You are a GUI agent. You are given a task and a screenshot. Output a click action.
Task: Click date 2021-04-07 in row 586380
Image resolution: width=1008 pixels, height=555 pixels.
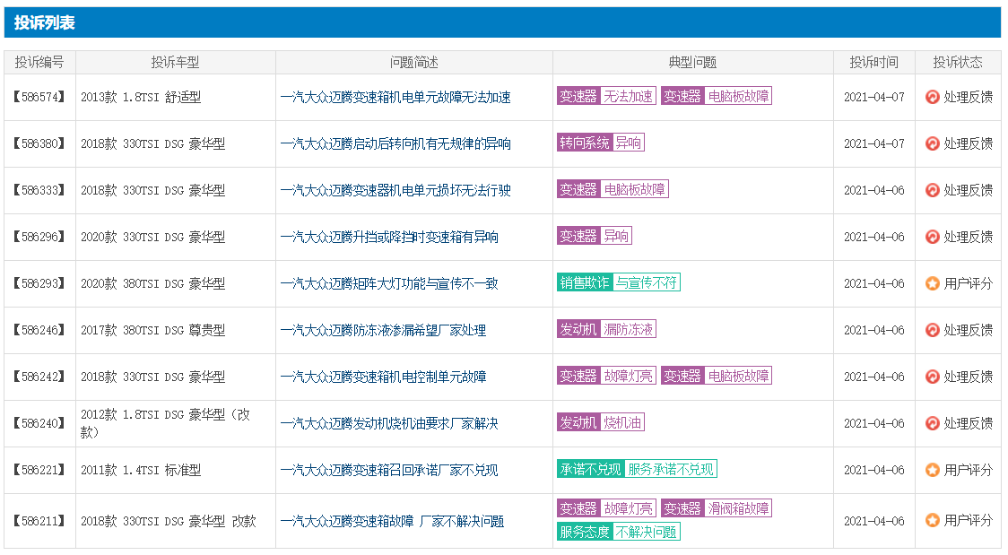[874, 143]
